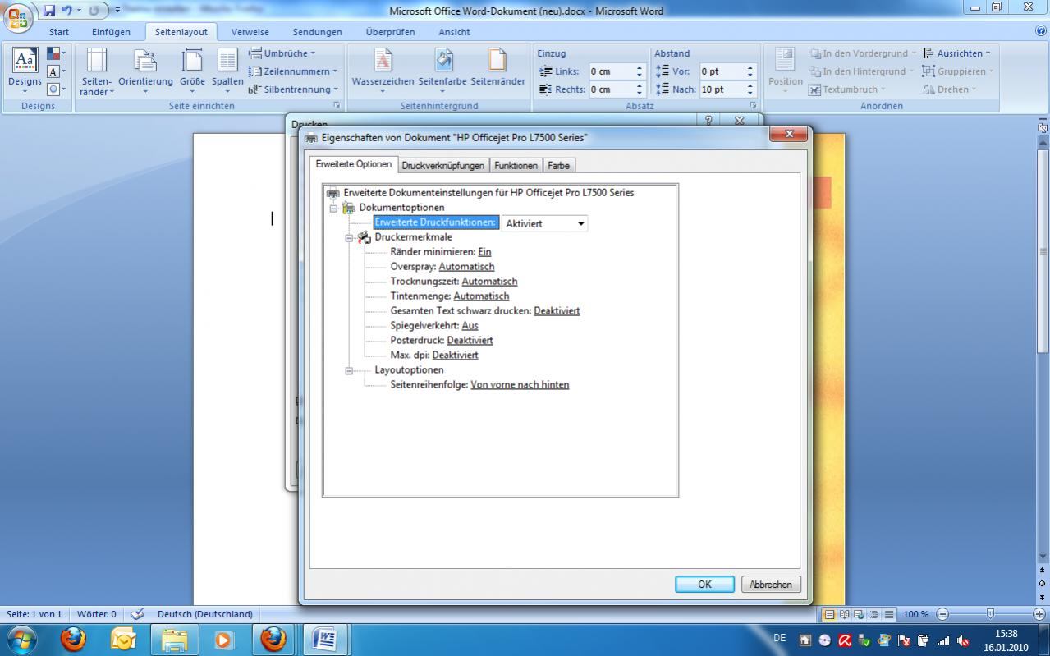Change Overspray value Automatisch
1050x656 pixels.
pyautogui.click(x=466, y=267)
